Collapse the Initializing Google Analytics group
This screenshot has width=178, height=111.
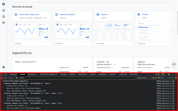click(x=2, y=81)
